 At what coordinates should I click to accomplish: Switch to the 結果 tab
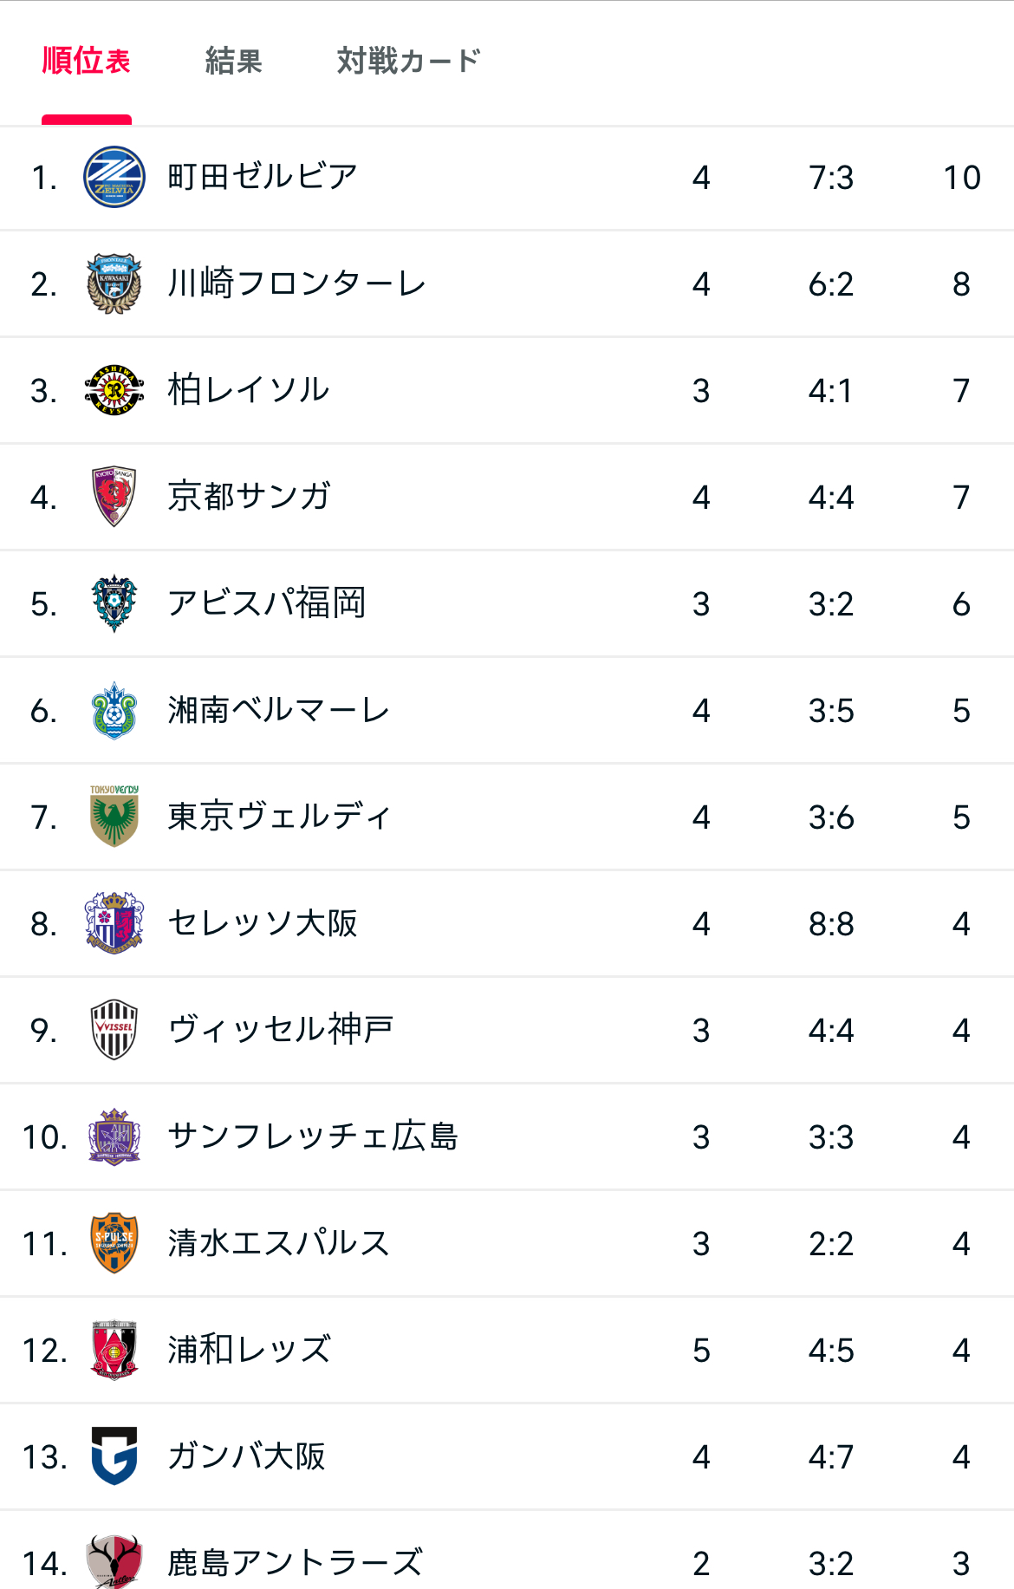[x=233, y=62]
